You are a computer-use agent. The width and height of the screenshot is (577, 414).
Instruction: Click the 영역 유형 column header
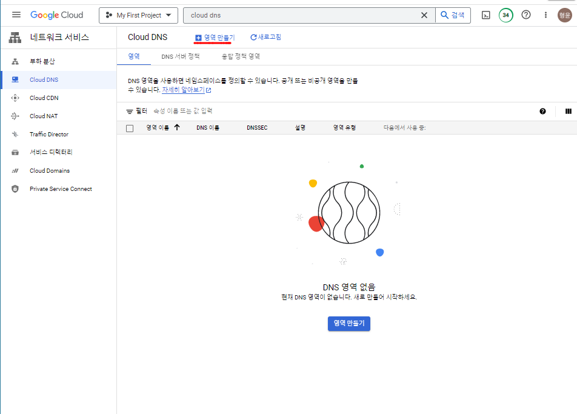click(x=344, y=128)
